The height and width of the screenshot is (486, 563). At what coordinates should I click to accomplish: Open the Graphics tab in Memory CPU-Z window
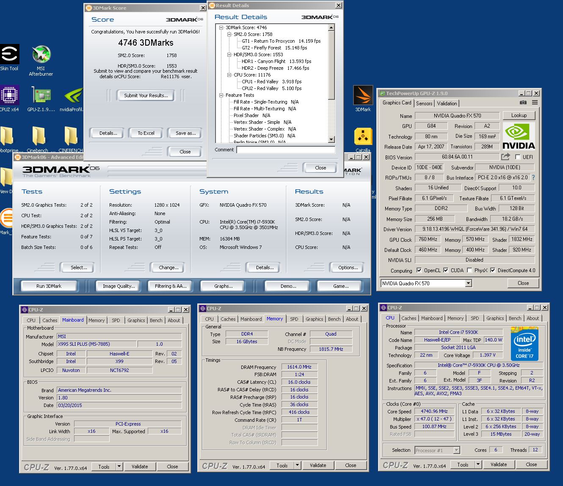[x=315, y=319]
